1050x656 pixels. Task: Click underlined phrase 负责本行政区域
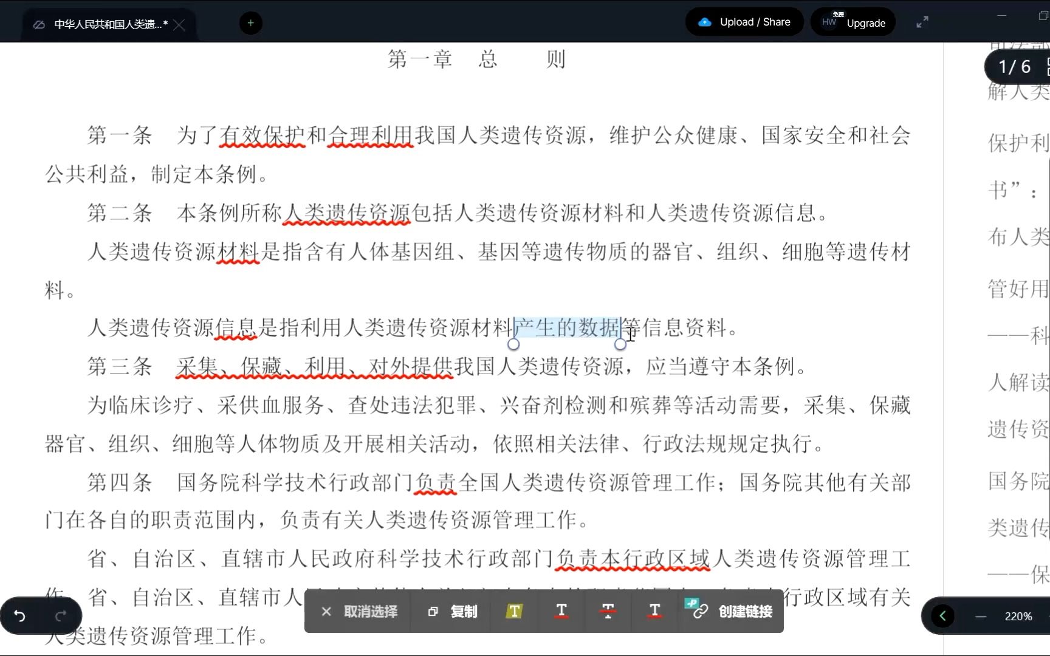tap(633, 559)
